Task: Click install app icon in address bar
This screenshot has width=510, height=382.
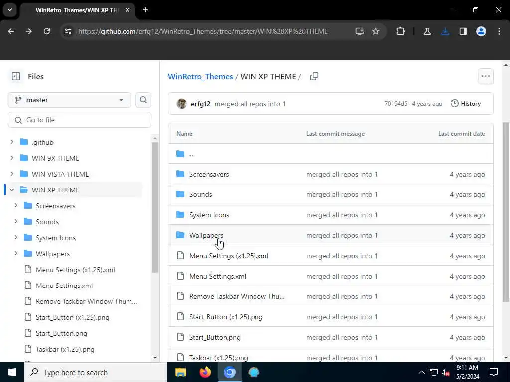Action: coord(360,31)
